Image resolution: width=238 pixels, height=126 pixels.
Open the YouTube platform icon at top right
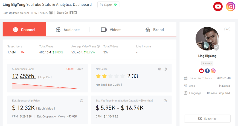pos(218,7)
